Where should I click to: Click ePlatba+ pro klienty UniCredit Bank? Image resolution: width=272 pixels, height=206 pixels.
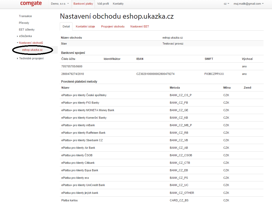coord(83,185)
